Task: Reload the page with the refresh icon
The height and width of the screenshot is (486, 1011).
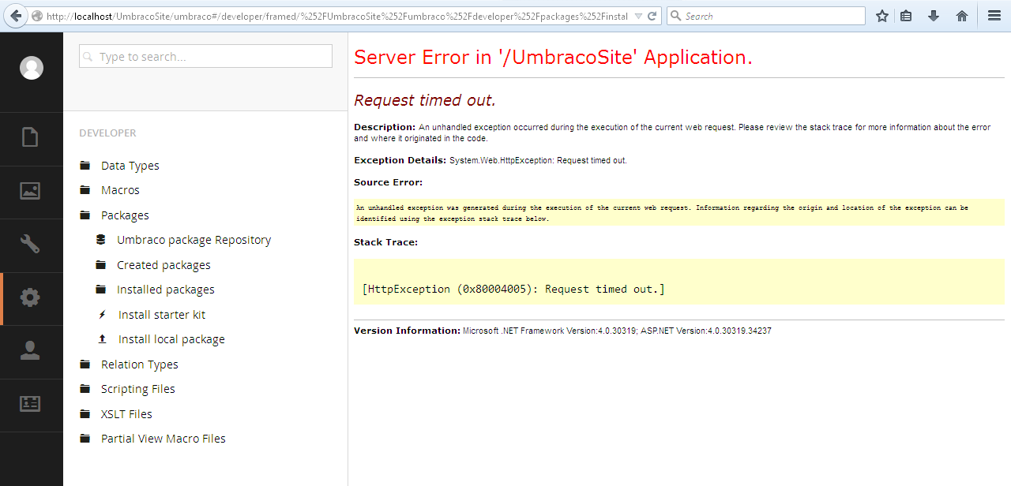Action: [x=652, y=16]
